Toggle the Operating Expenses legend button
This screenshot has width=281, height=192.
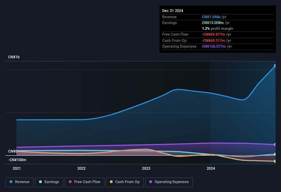point(169,182)
